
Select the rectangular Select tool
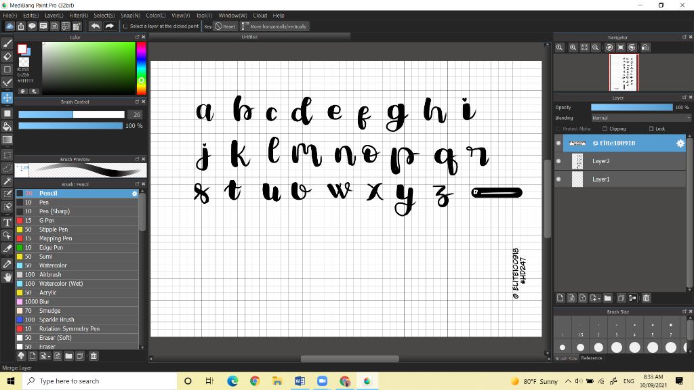coord(7,155)
